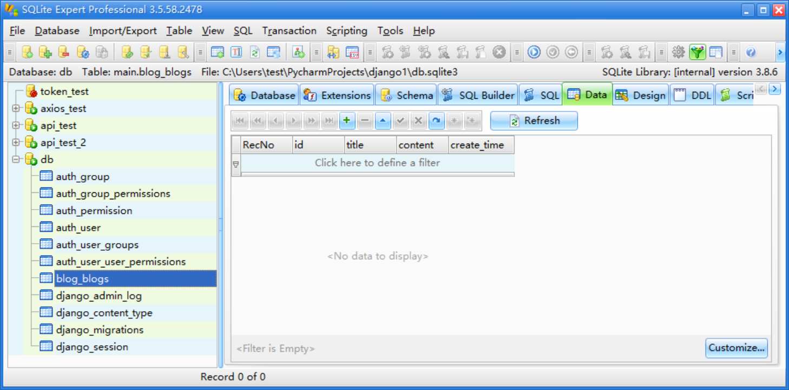
Task: Open the View menu
Action: pos(213,31)
